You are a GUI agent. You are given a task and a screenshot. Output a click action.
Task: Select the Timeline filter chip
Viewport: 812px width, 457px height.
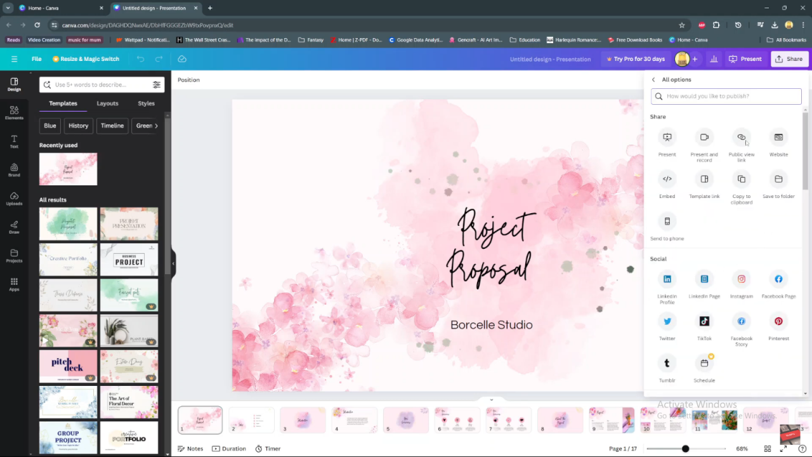tap(112, 126)
